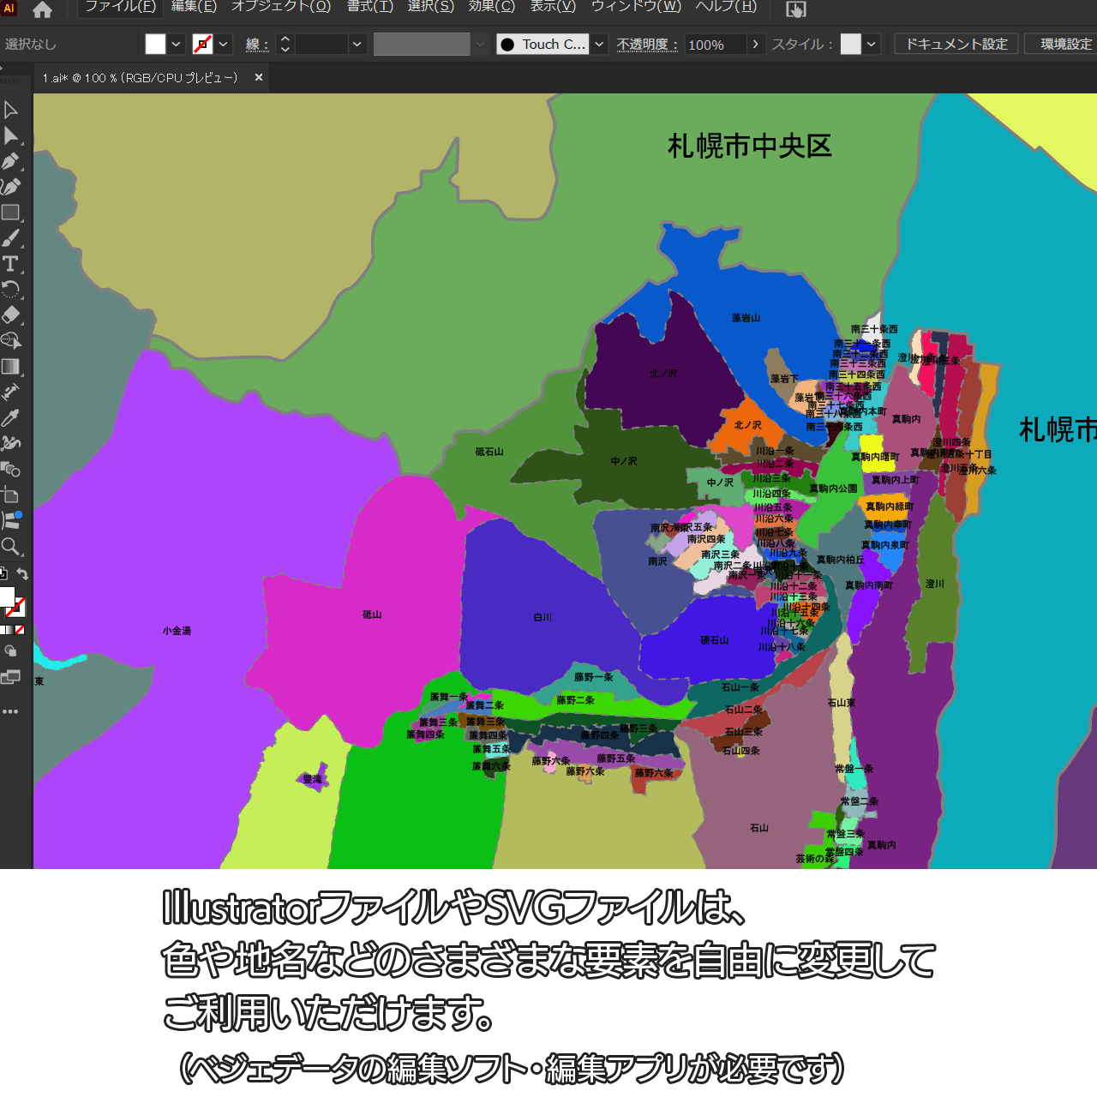
Task: Select the Gradient tool
Action: (11, 367)
